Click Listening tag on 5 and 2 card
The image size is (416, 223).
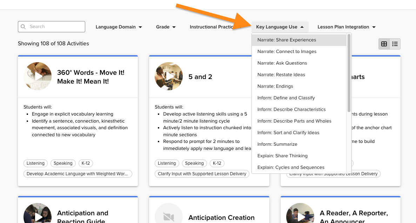coord(167,163)
